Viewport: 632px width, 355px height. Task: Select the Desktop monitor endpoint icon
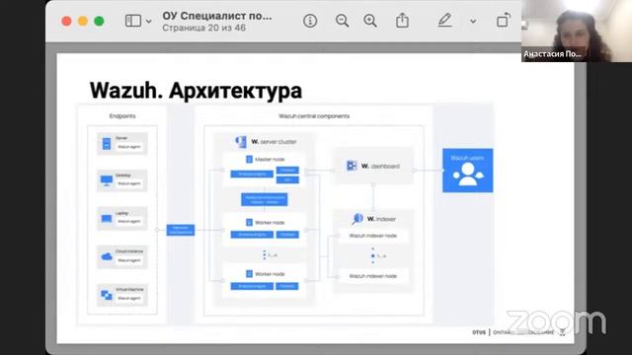pyautogui.click(x=107, y=180)
